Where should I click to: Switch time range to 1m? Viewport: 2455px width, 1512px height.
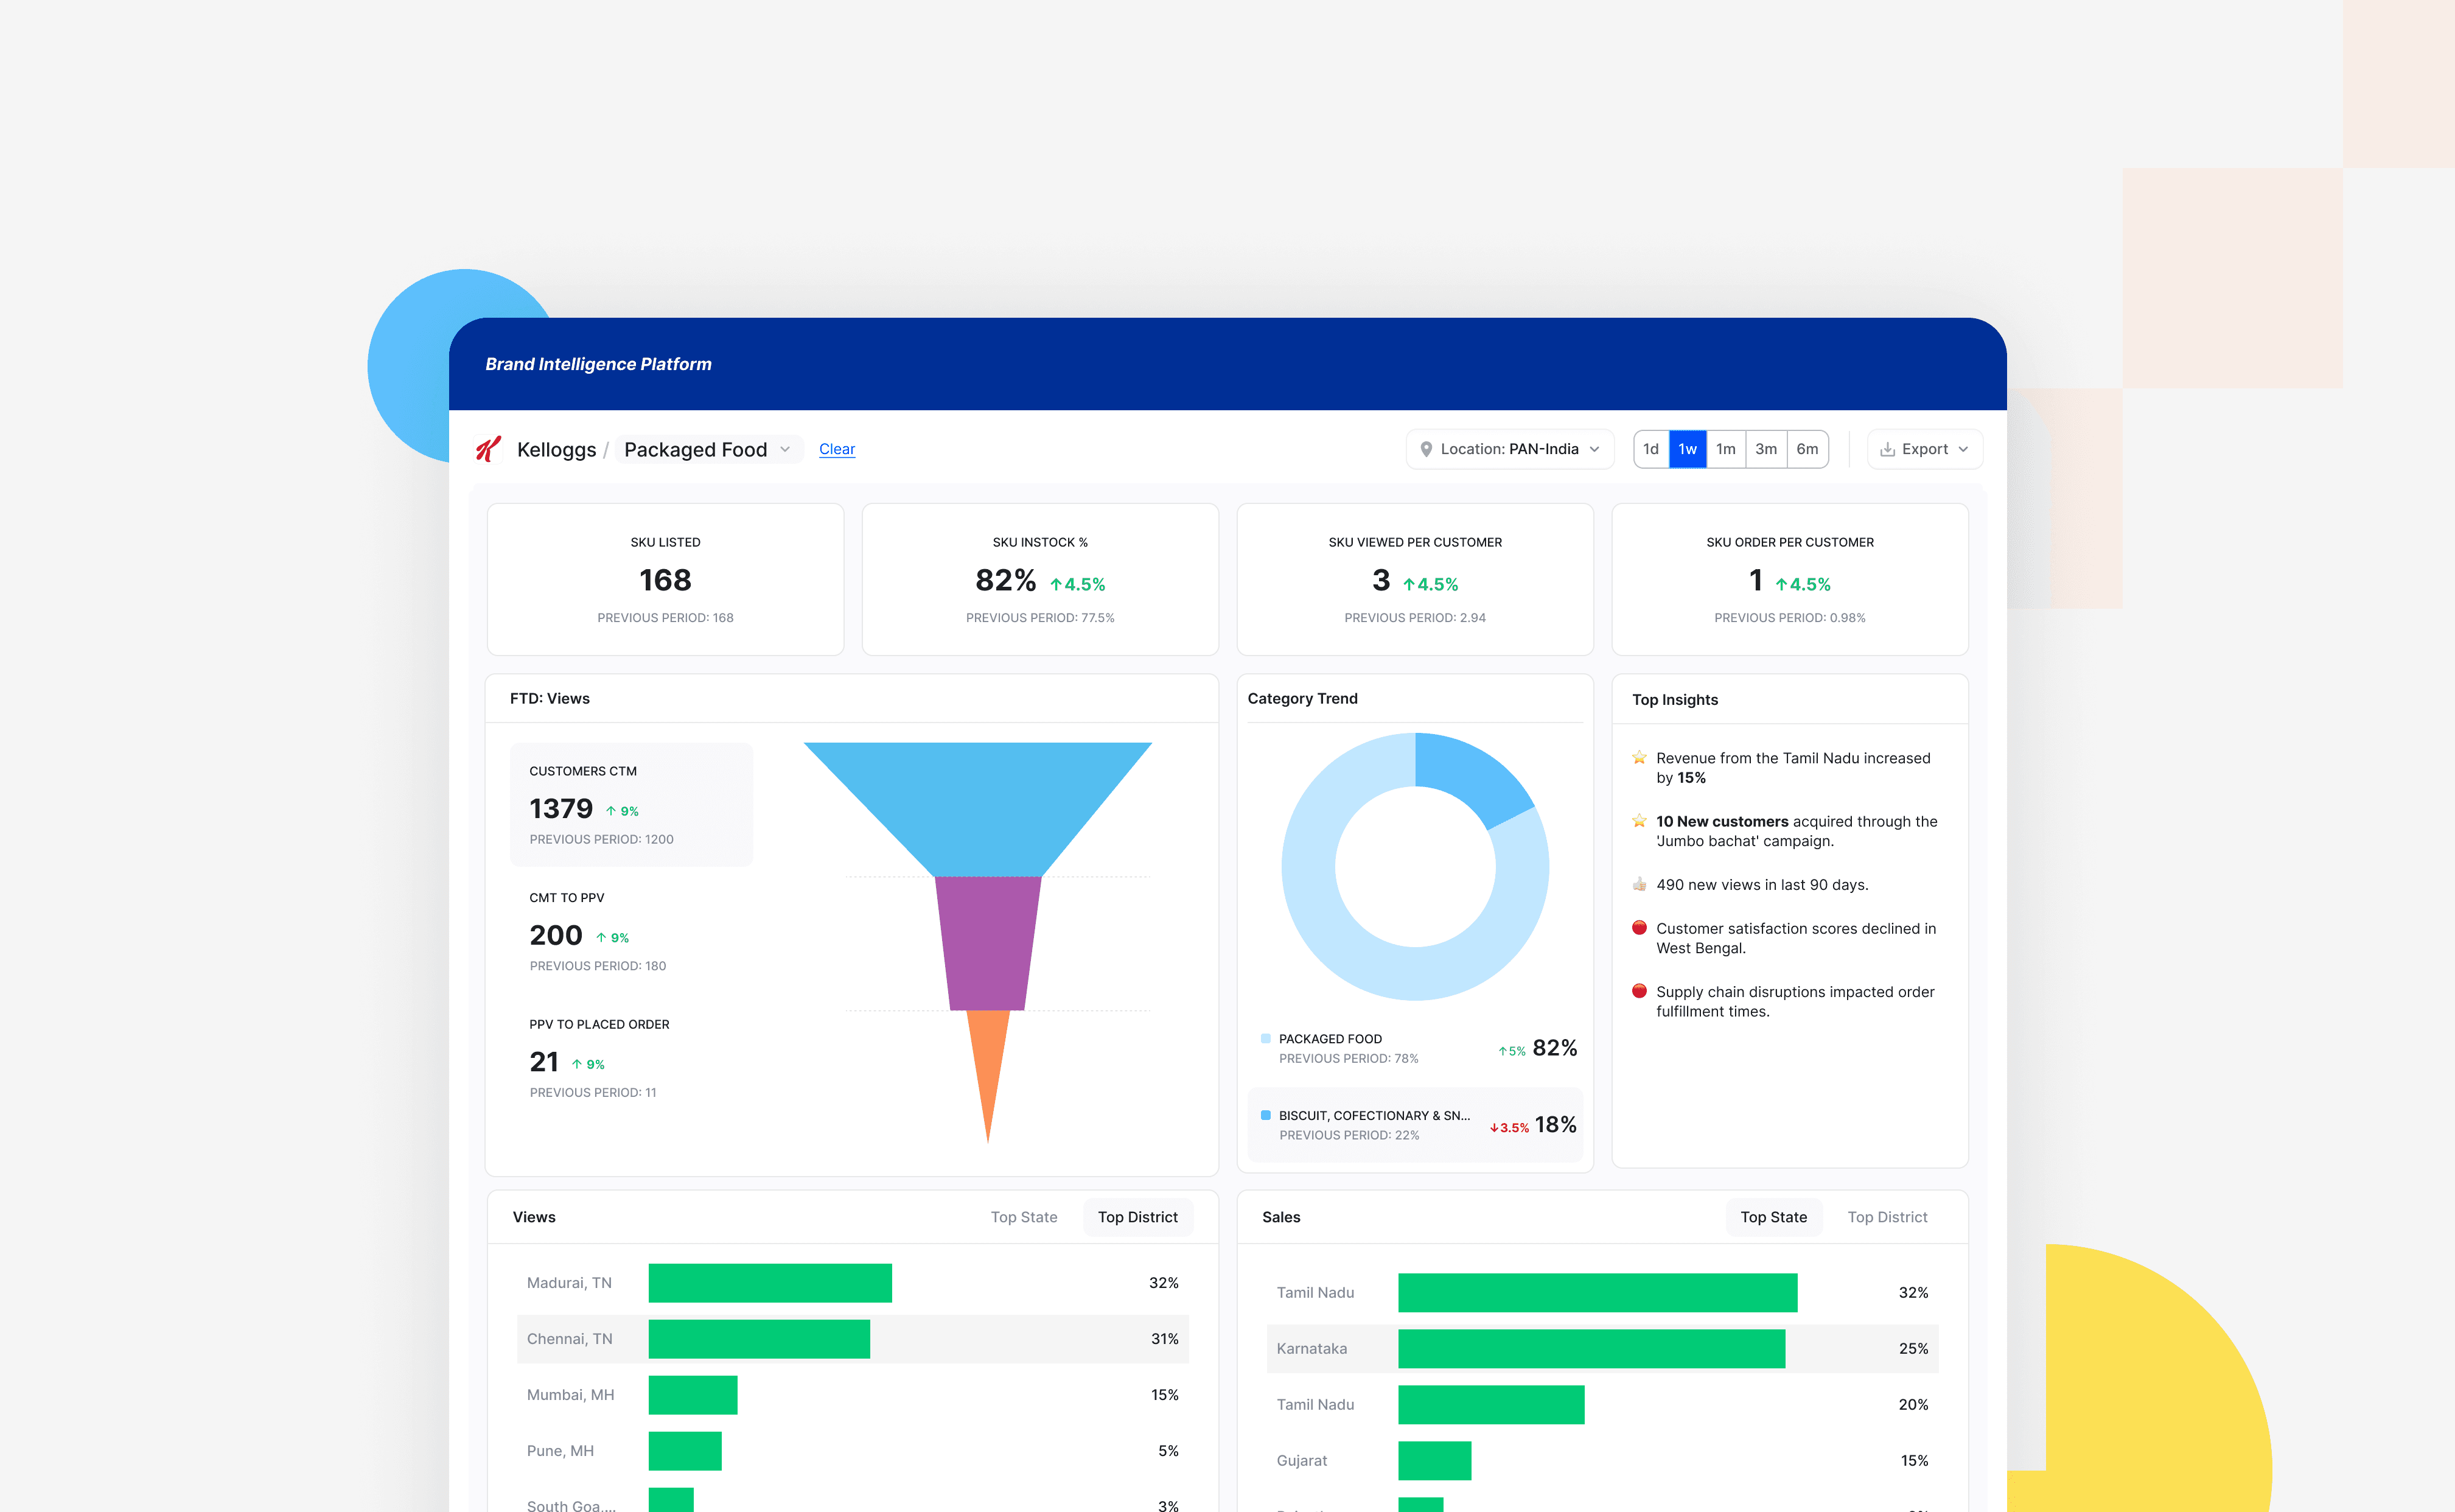point(1725,449)
